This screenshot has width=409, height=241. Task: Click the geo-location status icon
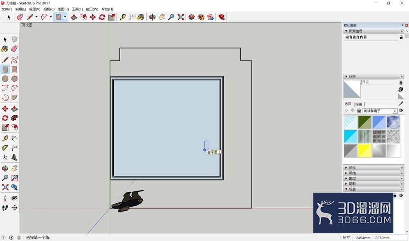[x=4, y=238]
